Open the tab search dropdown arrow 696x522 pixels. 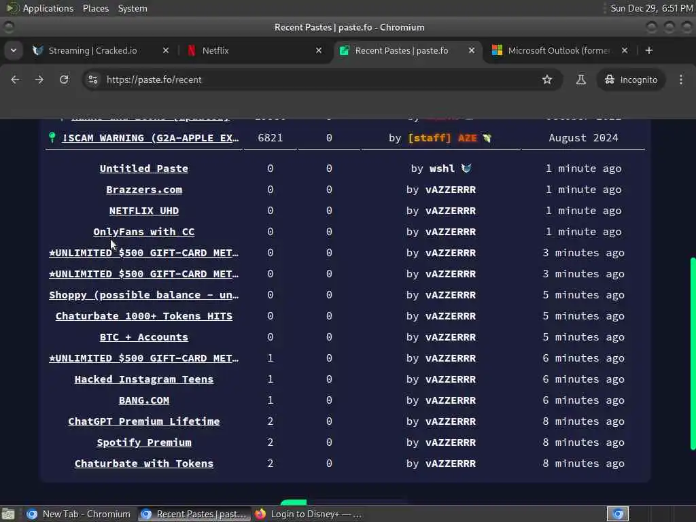pyautogui.click(x=14, y=50)
